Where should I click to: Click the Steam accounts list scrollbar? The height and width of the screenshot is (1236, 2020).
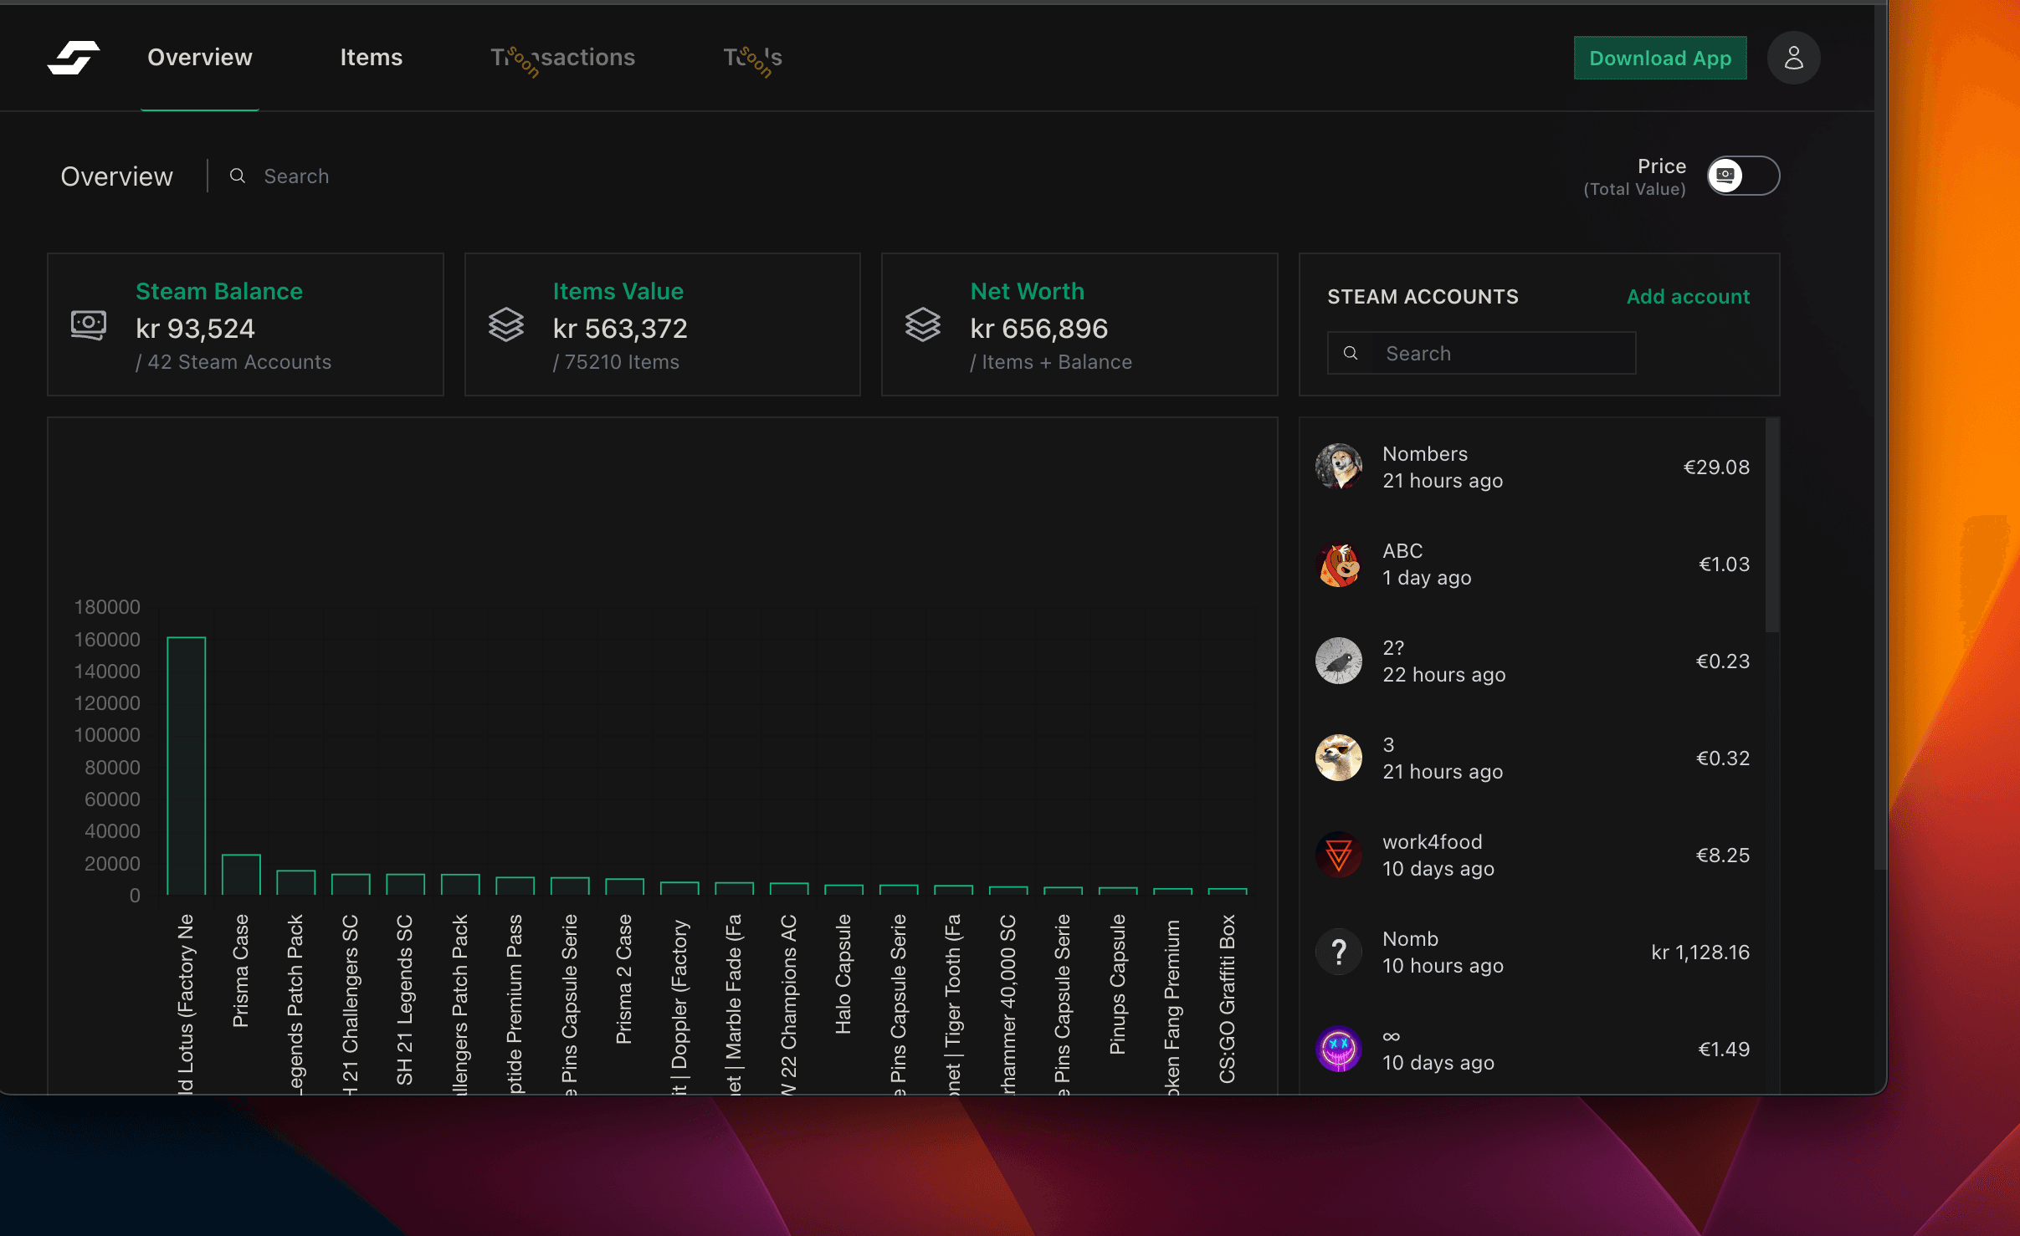coord(1772,525)
